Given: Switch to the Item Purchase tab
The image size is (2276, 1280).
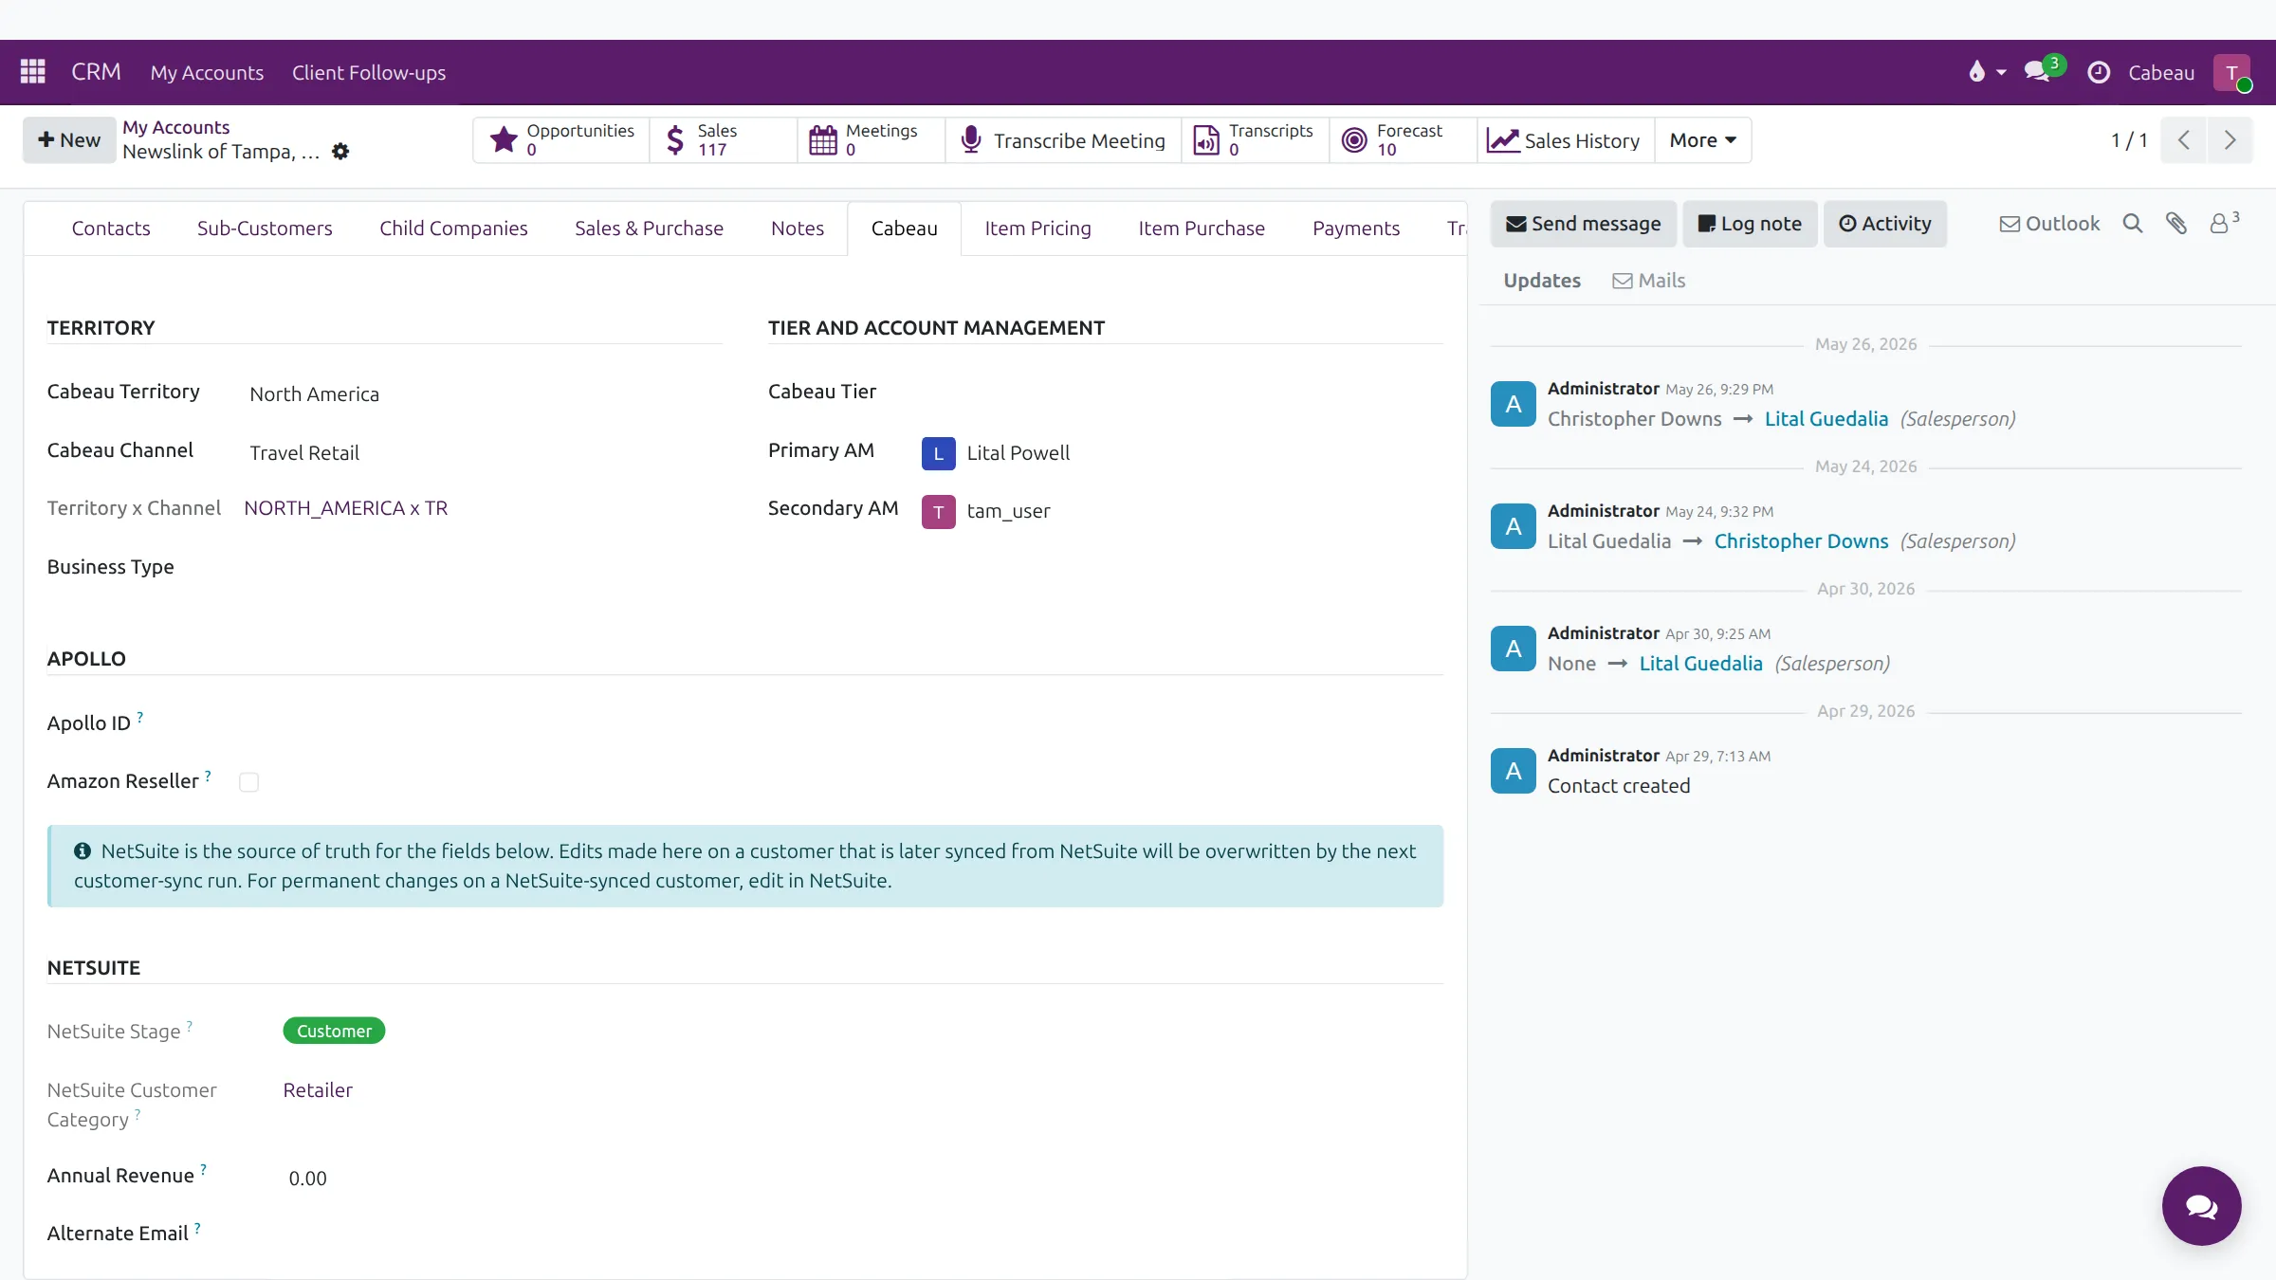Looking at the screenshot, I should pos(1202,229).
